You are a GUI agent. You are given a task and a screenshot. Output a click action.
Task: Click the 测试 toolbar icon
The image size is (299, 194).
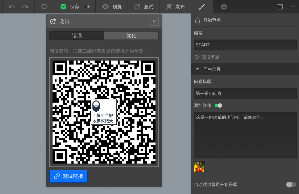pyautogui.click(x=137, y=7)
